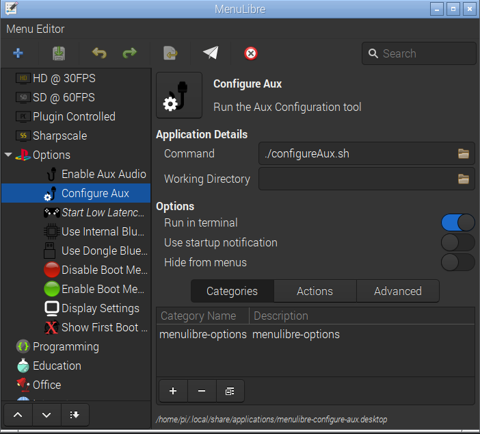Viewport: 480px width, 434px height.
Task: Click the Run the Aux Configuration tool comment
Action: [x=287, y=107]
